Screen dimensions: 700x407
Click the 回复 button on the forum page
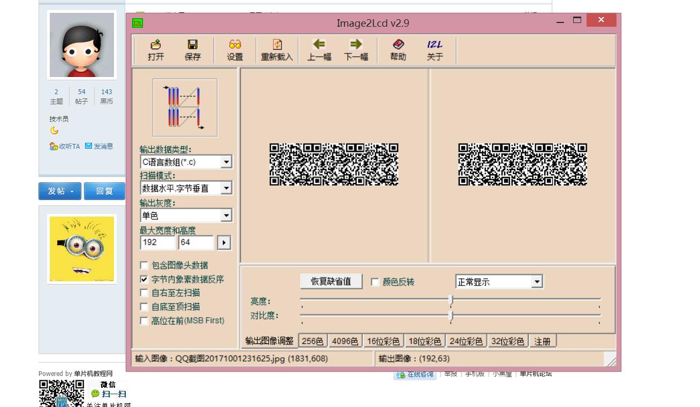coord(104,191)
